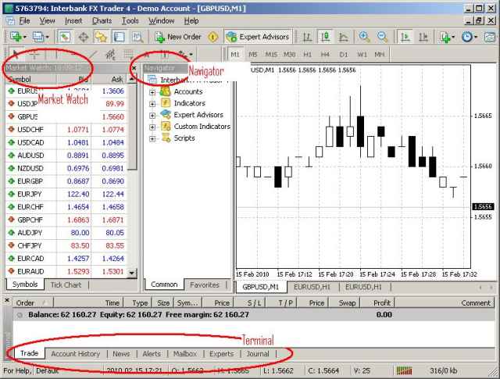Expand the Accounts tree node
The height and width of the screenshot is (379, 500).
(152, 92)
